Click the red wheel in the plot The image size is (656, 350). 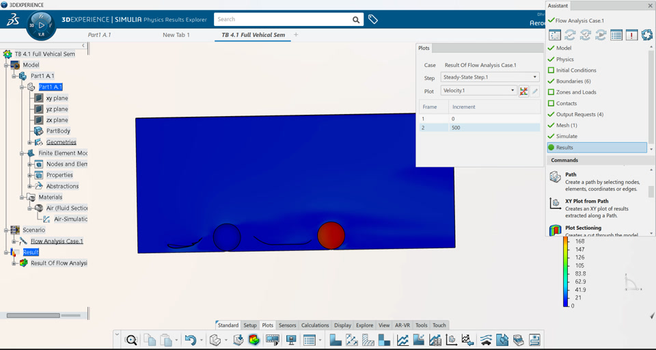[x=331, y=235]
